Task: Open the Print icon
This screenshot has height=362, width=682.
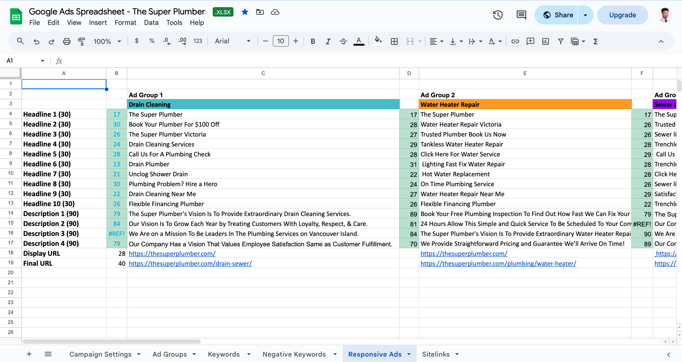Action: pyautogui.click(x=66, y=41)
